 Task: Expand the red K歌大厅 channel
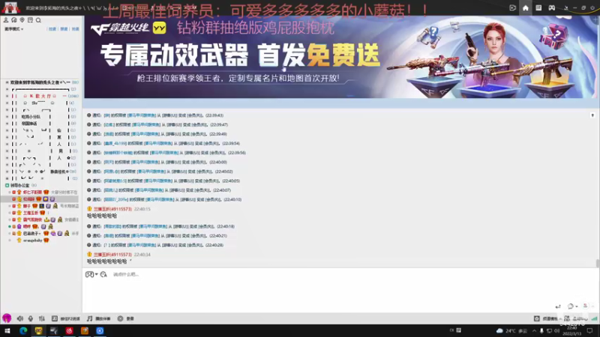pyautogui.click(x=7, y=96)
